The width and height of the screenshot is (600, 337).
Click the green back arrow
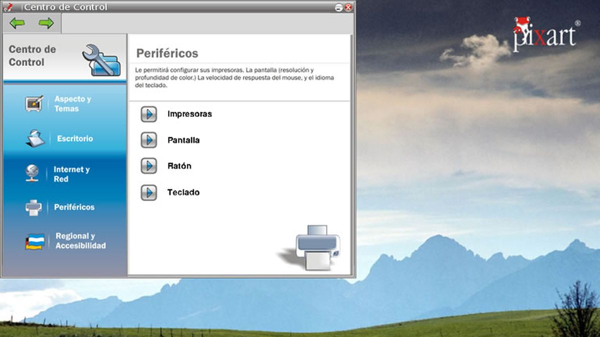click(17, 23)
